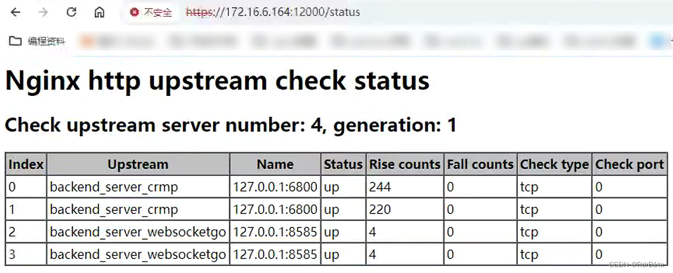Click the browser forward arrow
This screenshot has width=673, height=273.
[43, 12]
